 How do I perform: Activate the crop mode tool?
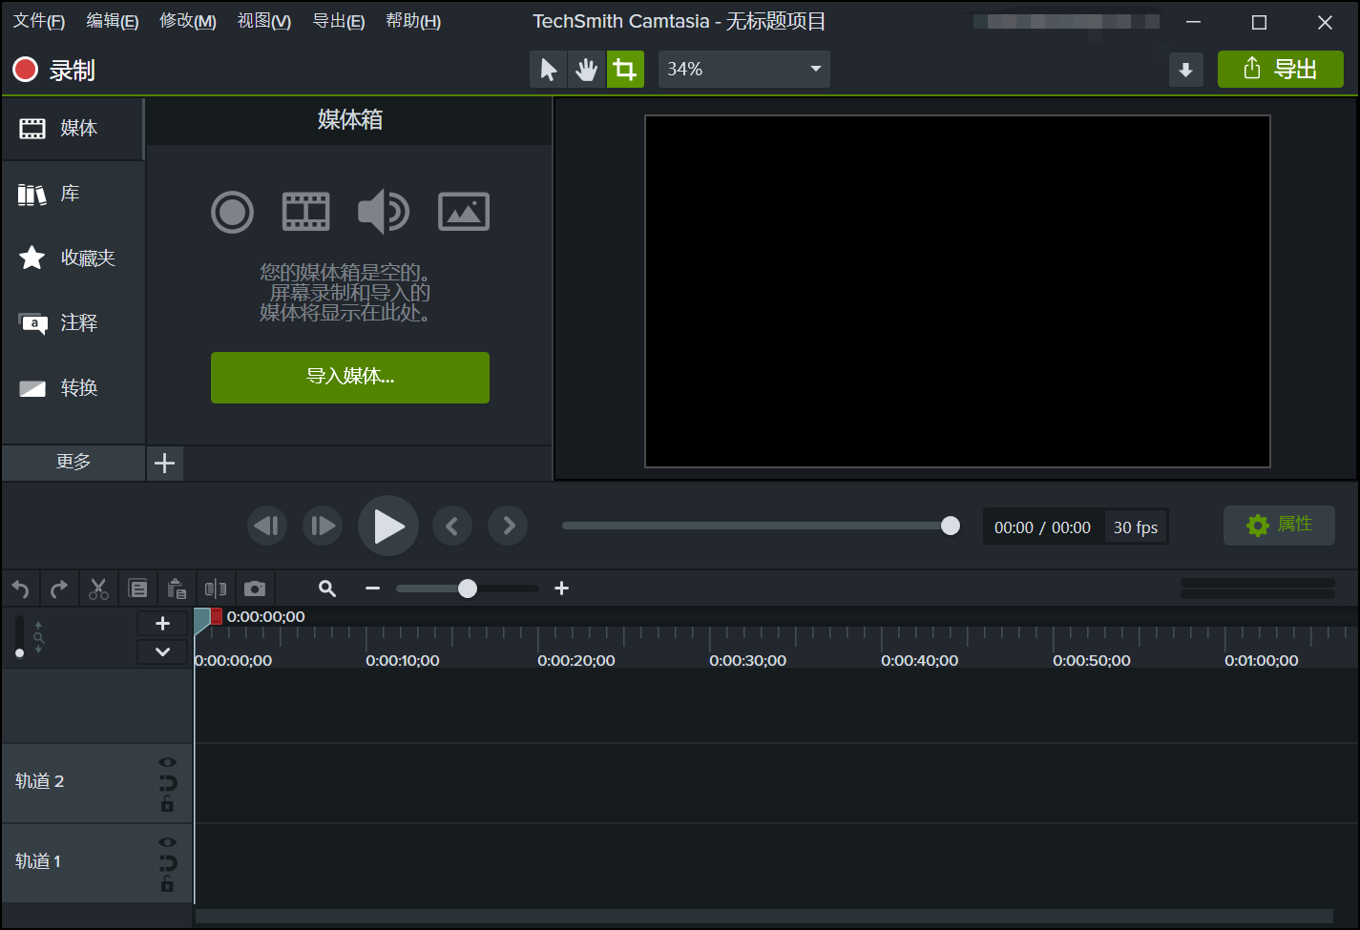625,70
